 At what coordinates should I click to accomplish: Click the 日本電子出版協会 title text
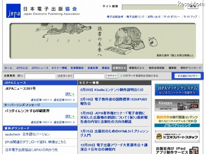tap(50, 9)
